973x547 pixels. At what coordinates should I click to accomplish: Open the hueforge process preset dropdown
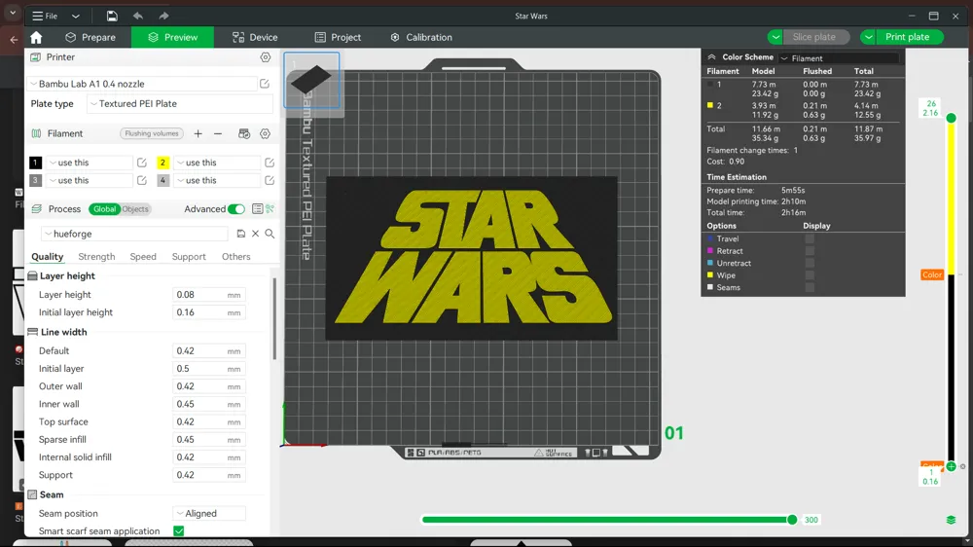(x=135, y=234)
